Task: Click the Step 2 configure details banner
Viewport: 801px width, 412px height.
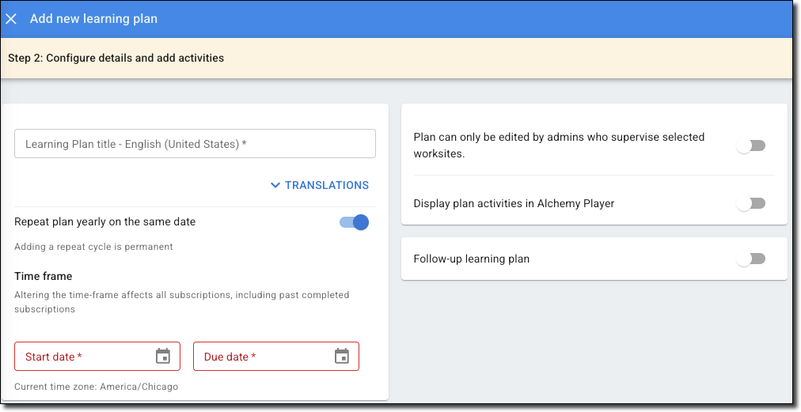Action: pyautogui.click(x=116, y=58)
